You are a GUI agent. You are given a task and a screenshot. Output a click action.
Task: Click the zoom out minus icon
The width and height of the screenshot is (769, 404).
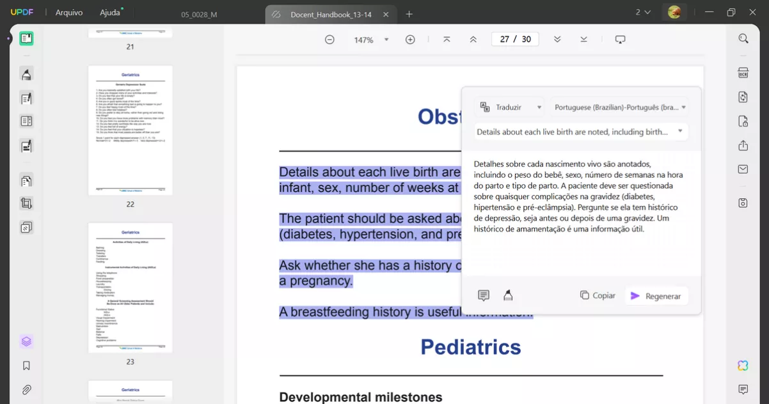click(329, 40)
